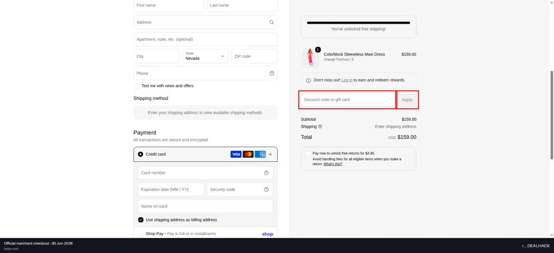Click the What's this? link
Image resolution: width=554 pixels, height=253 pixels.
(333, 164)
